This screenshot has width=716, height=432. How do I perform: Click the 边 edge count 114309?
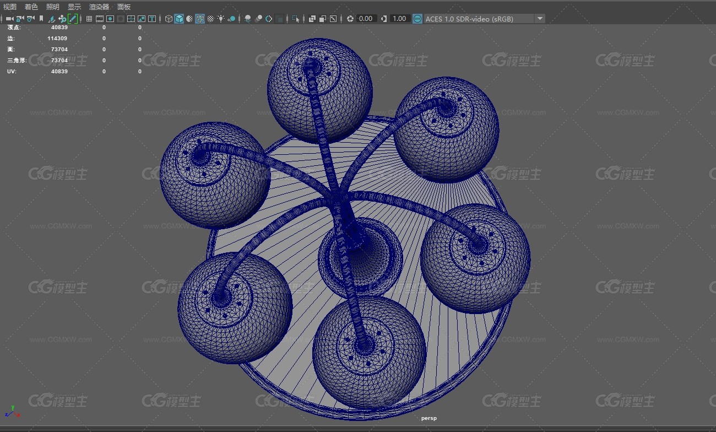coord(57,39)
